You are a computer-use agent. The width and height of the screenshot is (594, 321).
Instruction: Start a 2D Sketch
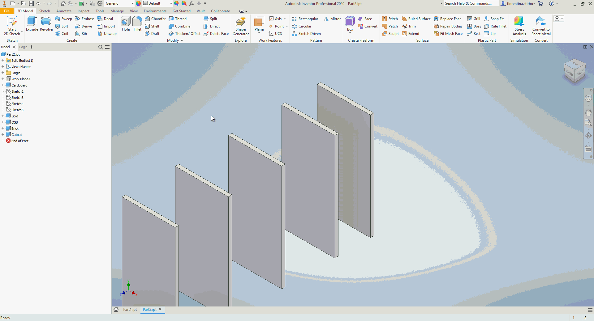(12, 26)
